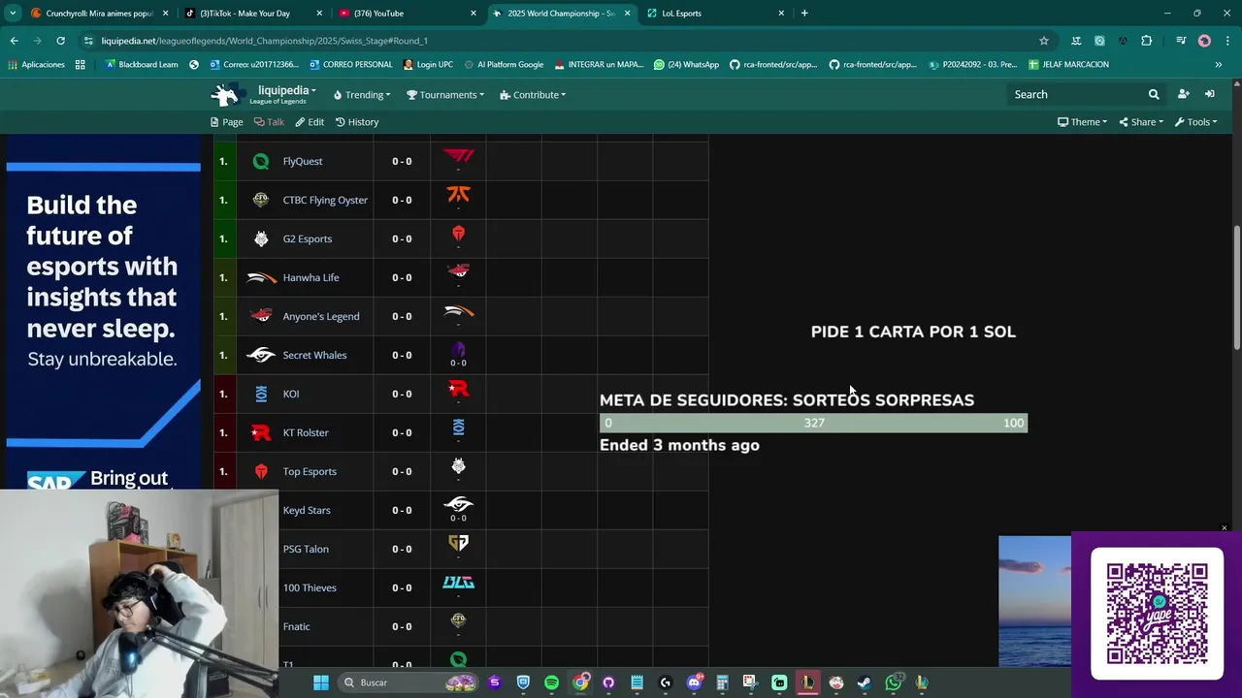Open GitHub Desktop from the taskbar
Viewport: 1242px width, 698px height.
[x=608, y=682]
